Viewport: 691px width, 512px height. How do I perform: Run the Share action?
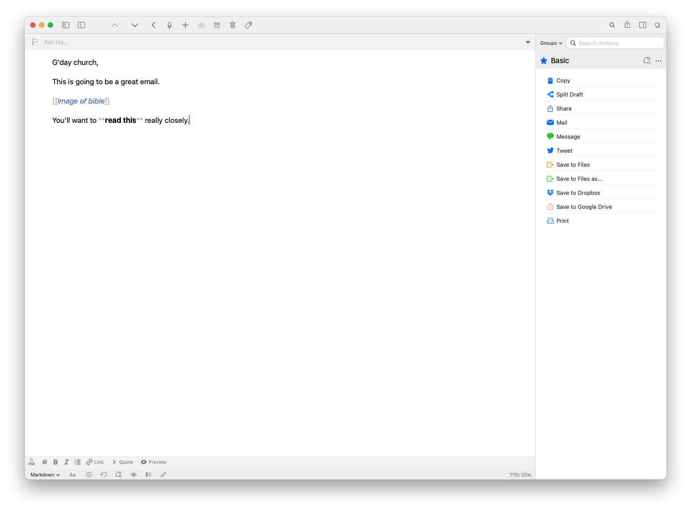(602, 108)
